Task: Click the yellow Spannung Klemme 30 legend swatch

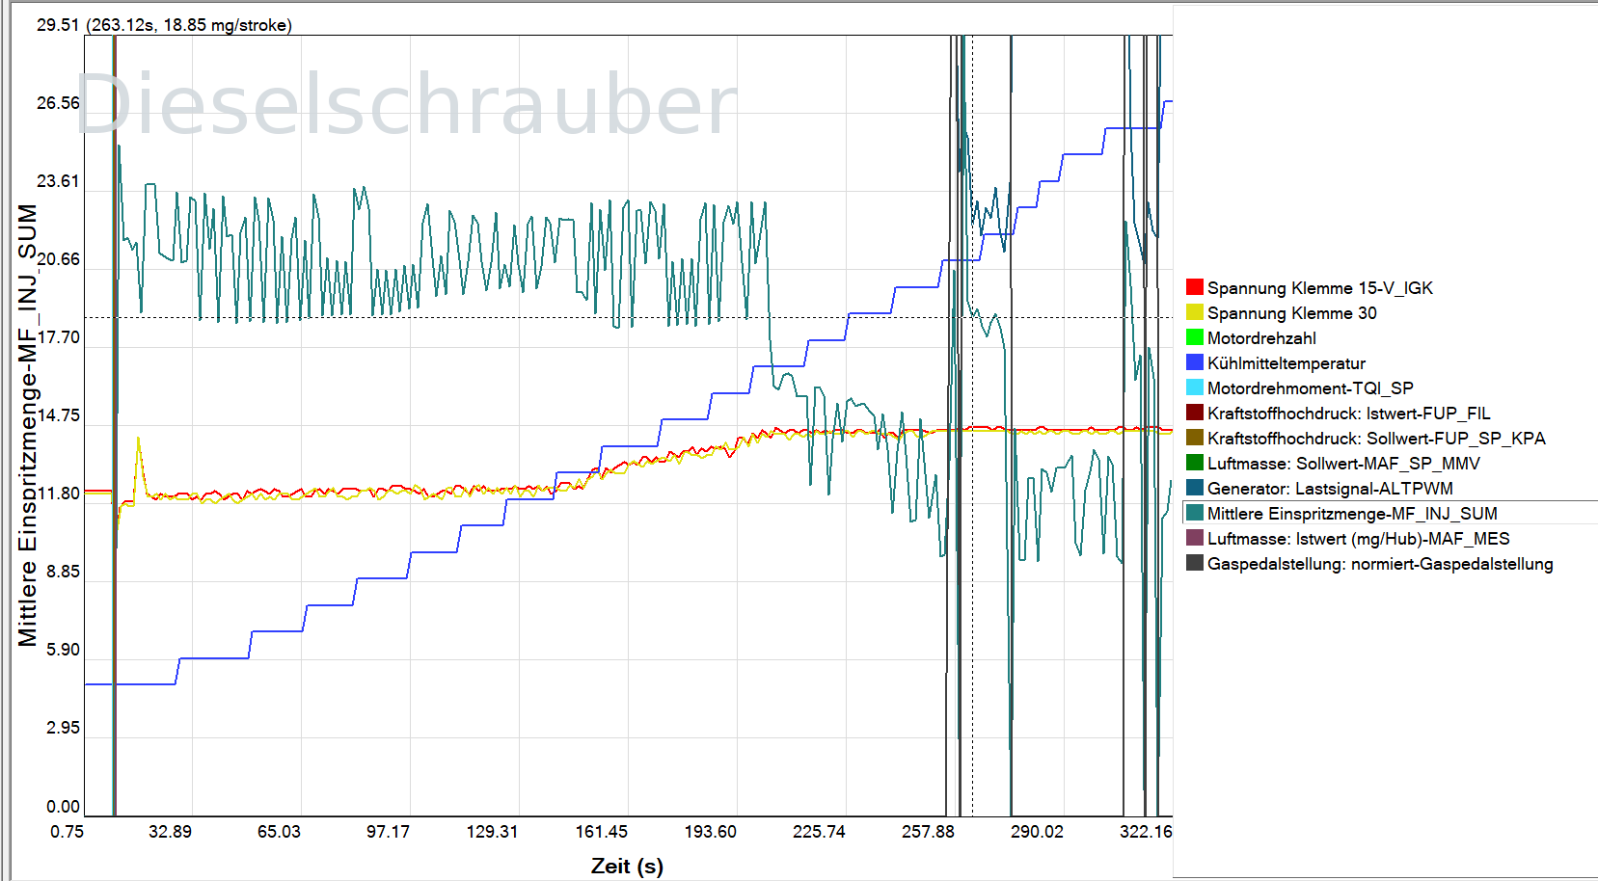Action: click(1194, 313)
